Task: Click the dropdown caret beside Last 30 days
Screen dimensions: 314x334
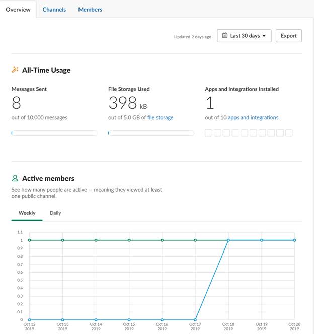Action: (x=264, y=36)
